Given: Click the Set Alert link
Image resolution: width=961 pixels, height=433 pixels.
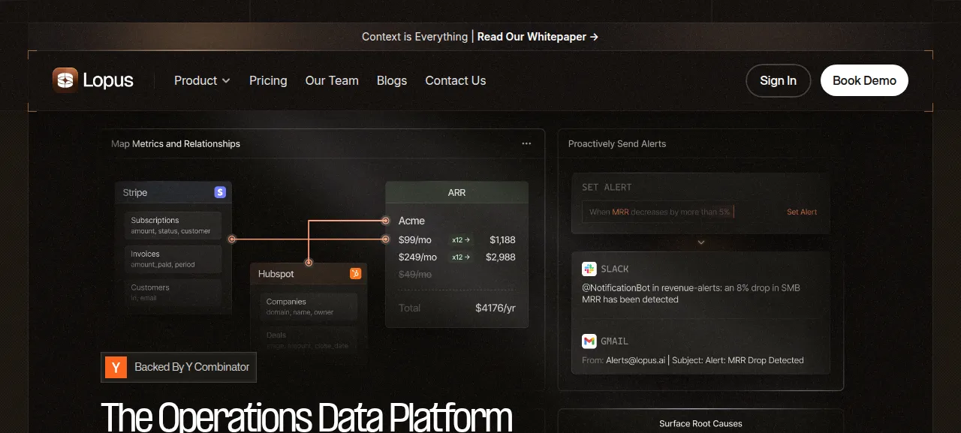Looking at the screenshot, I should 802,212.
